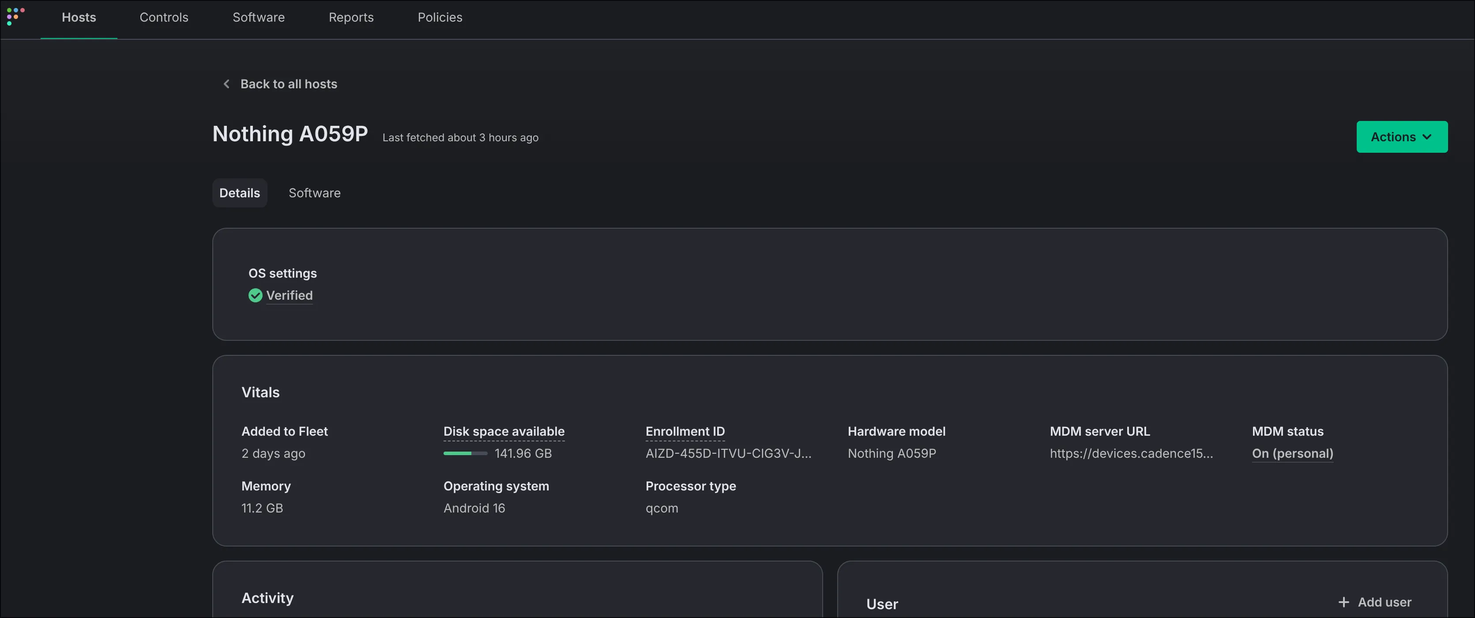This screenshot has height=618, width=1475.
Task: Click the On (personal) MDM status
Action: point(1292,454)
